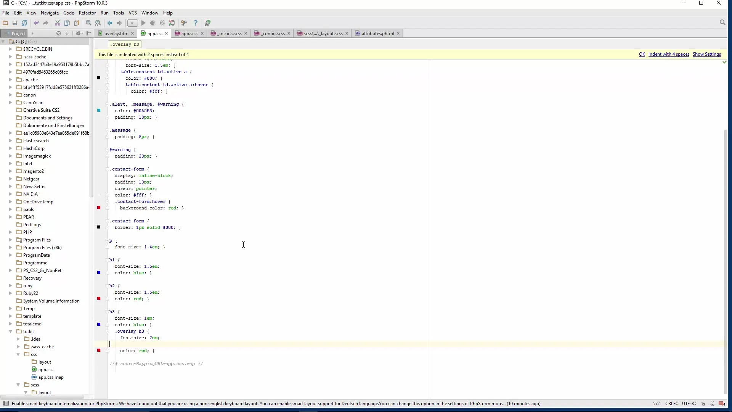Click cyan #00A5E3 color swatch in gutter
The image size is (732, 412).
99,110
